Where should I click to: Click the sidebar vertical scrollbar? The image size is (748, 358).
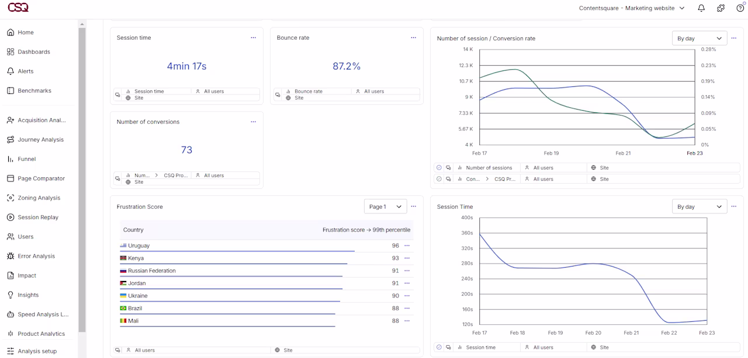click(x=82, y=181)
